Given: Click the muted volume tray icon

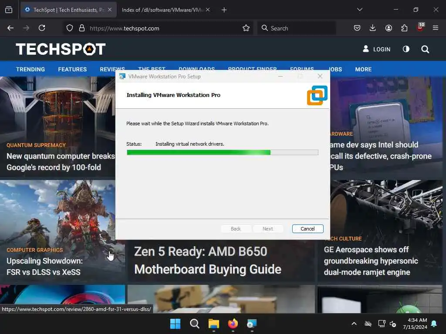Looking at the screenshot, I should click(393, 324).
